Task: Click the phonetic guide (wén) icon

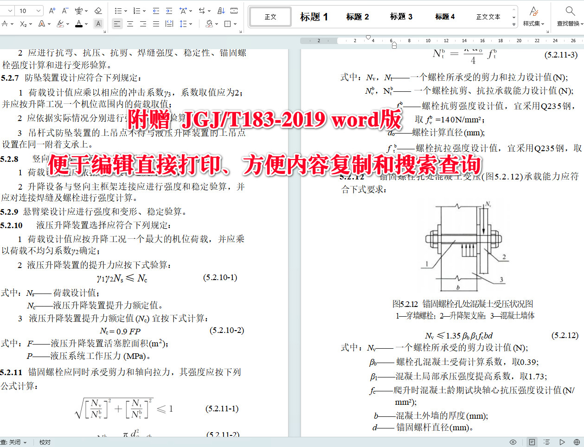Action: (x=78, y=11)
